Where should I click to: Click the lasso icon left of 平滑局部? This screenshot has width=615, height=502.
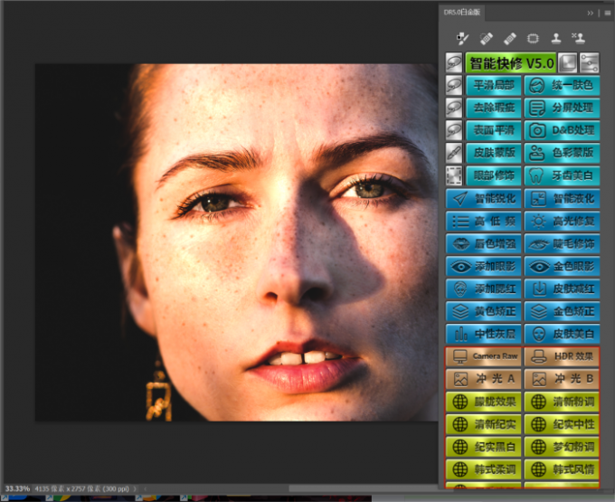pos(455,86)
